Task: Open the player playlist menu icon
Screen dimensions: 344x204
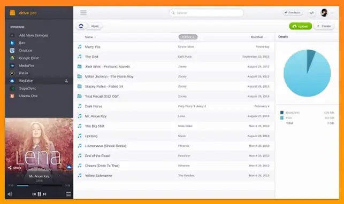Action: click(68, 194)
